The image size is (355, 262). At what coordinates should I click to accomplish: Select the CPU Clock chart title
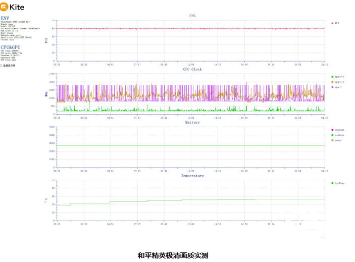(x=192, y=69)
